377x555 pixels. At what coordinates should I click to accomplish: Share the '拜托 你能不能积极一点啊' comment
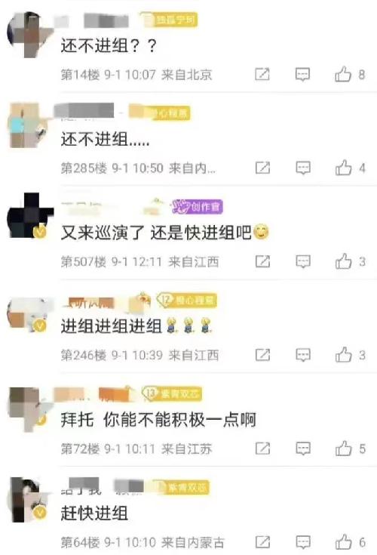pyautogui.click(x=262, y=449)
